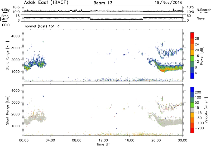
Task: Click the isolated blue velocity dot near 03:00 at 3500 km
Action: coord(43,96)
